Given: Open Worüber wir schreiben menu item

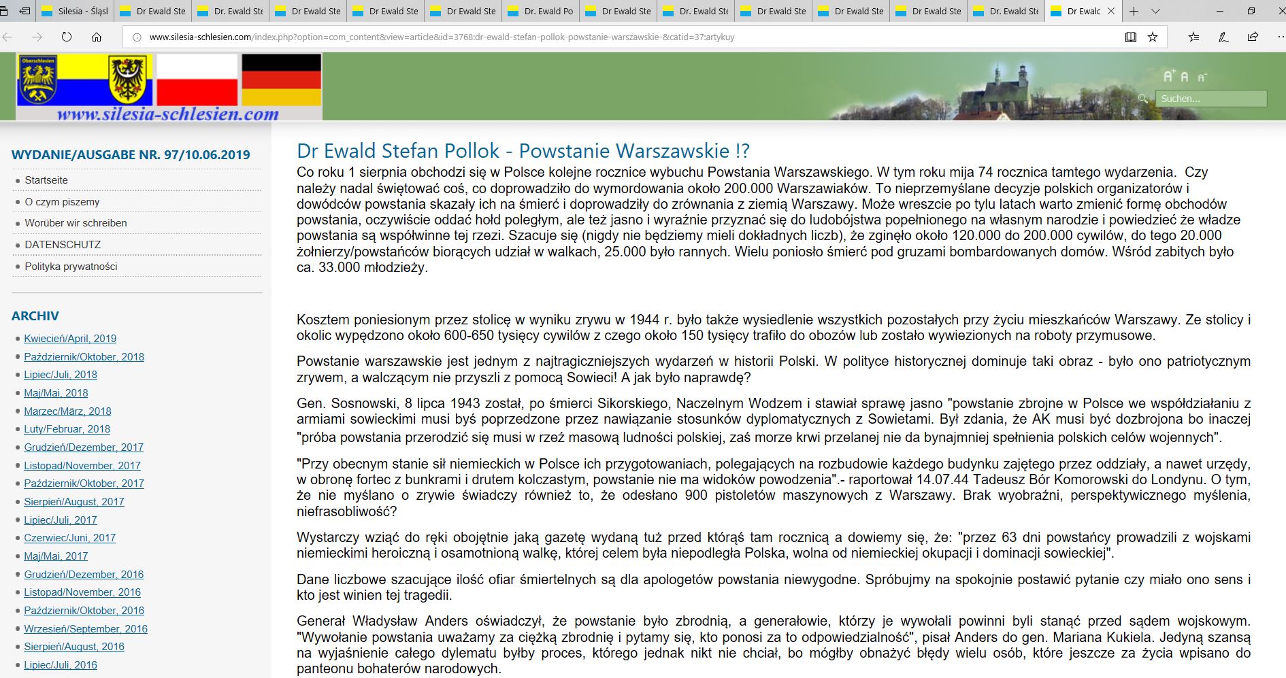Looking at the screenshot, I should [76, 223].
